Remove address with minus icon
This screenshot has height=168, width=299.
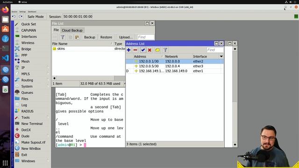click(x=135, y=50)
